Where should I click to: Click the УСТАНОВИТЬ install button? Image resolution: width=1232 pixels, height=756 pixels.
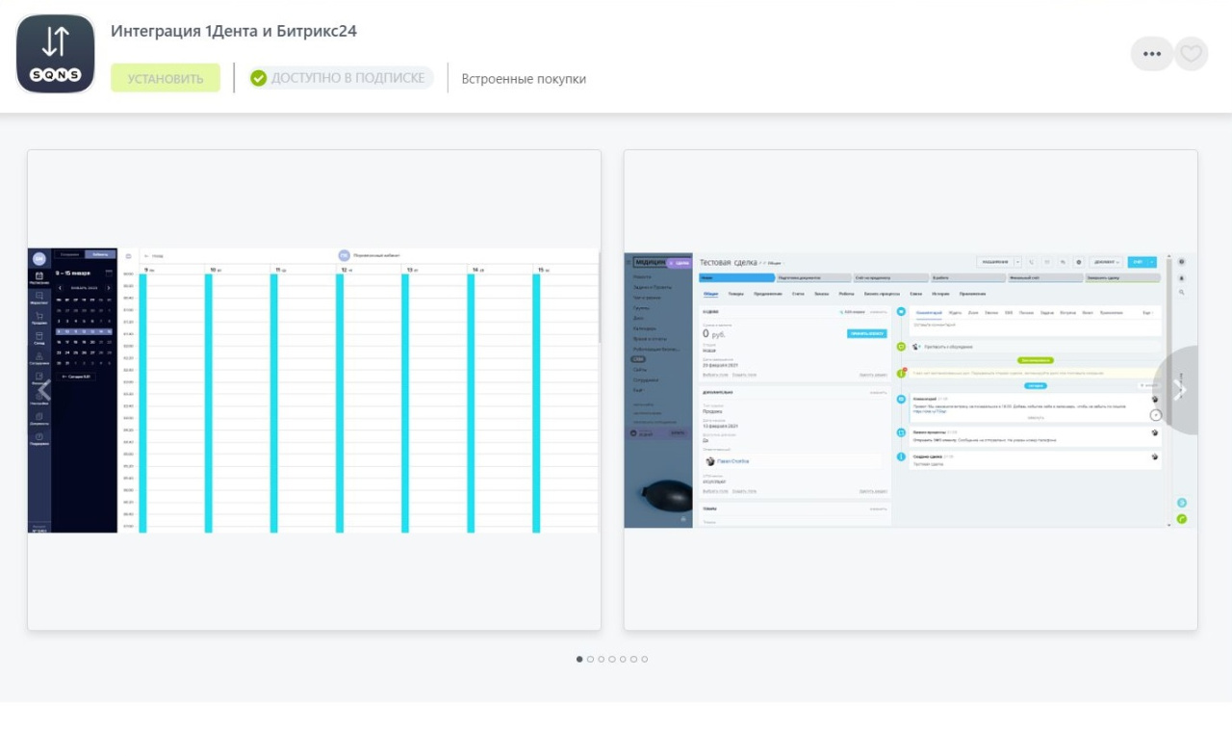coord(166,78)
